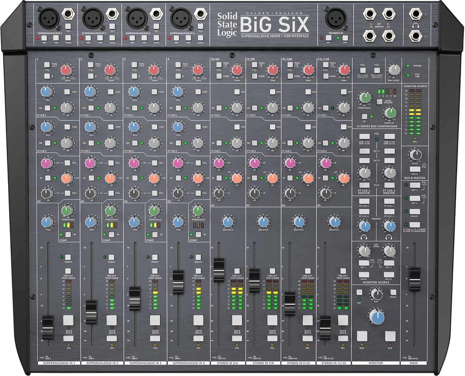Click the pink HF EQ knob on channel 3
Image resolution: width=465 pixels, height=376 pixels.
134,163
